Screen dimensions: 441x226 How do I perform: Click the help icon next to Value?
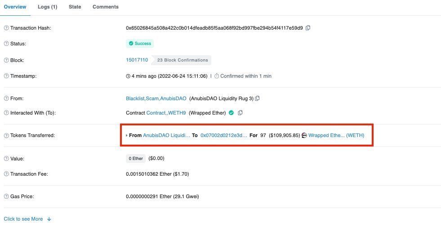[x=6, y=159]
